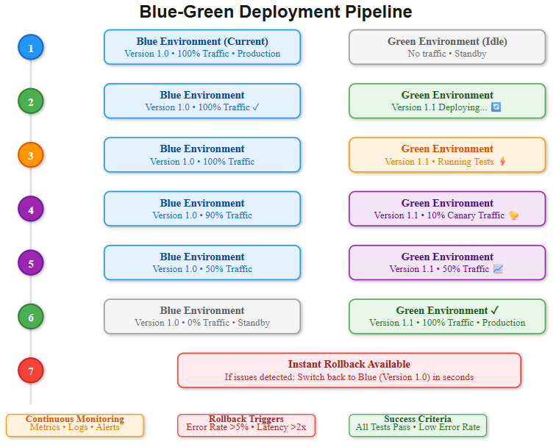This screenshot has width=556, height=447.
Task: Open the Continuous Monitoring box
Action: [x=75, y=426]
